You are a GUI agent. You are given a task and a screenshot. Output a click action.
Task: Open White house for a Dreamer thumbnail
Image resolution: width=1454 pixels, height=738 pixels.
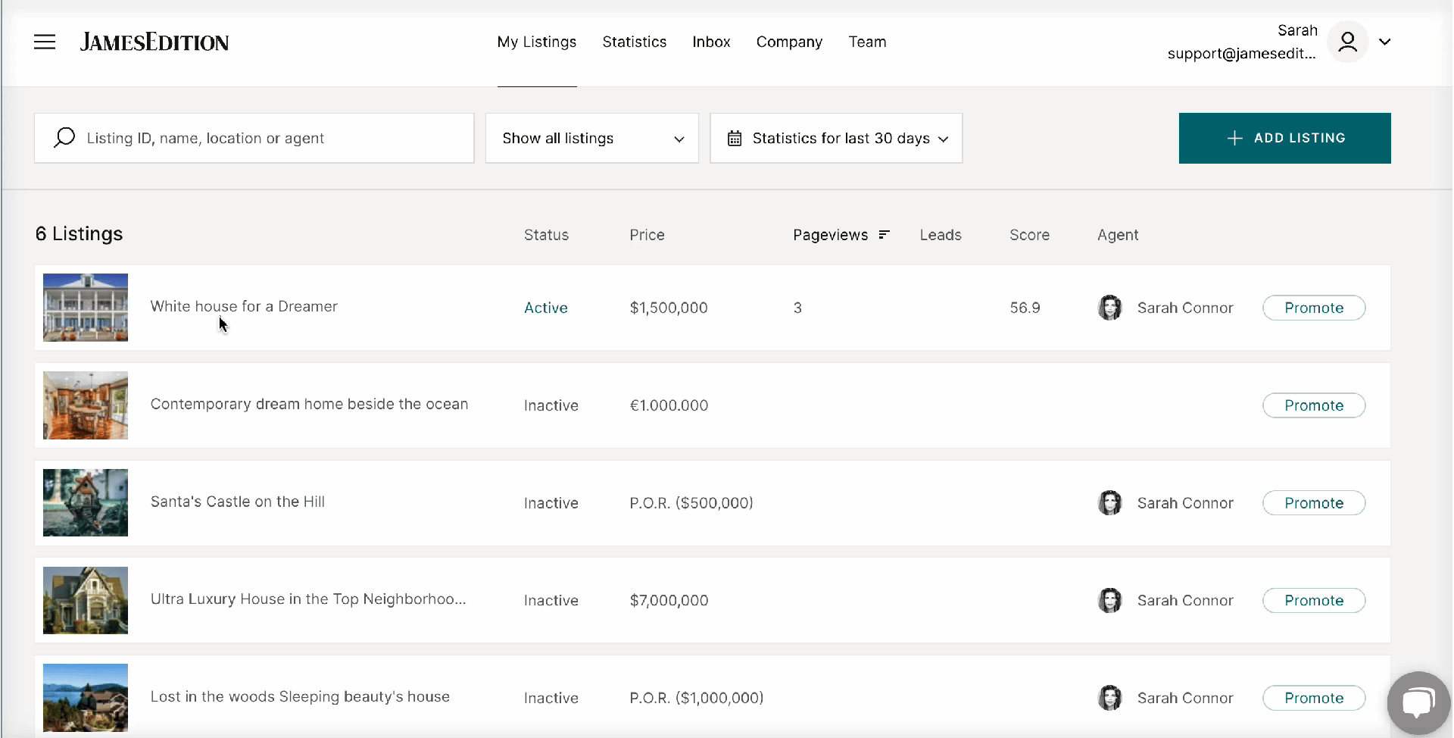(86, 308)
